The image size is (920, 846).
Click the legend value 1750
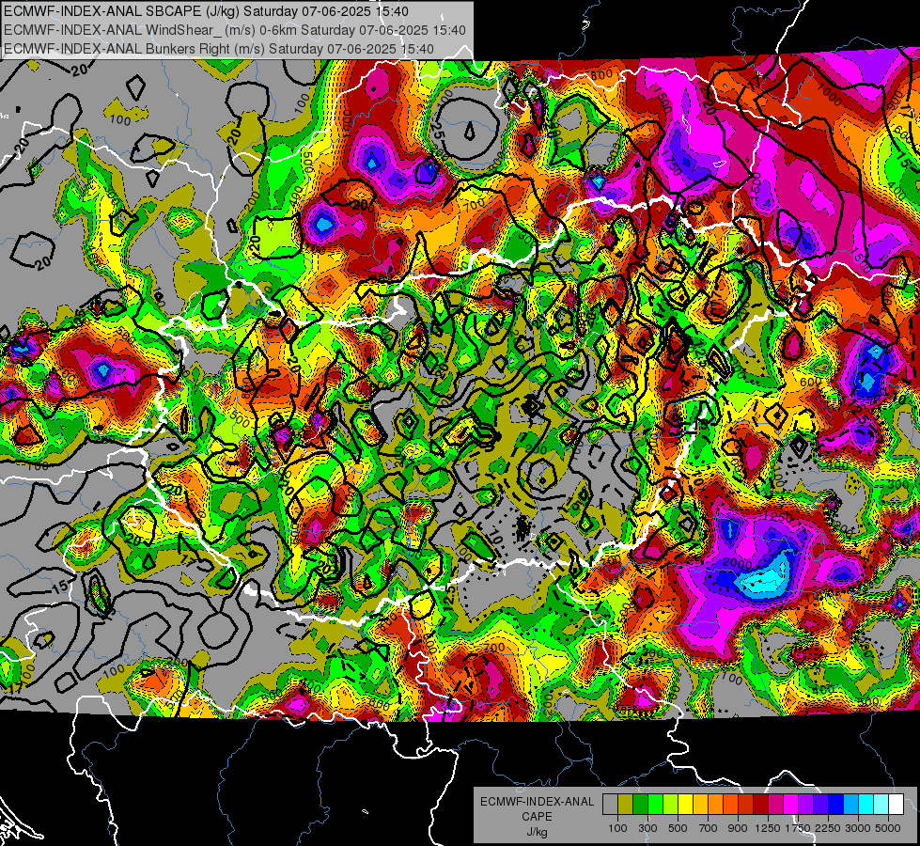(x=798, y=828)
